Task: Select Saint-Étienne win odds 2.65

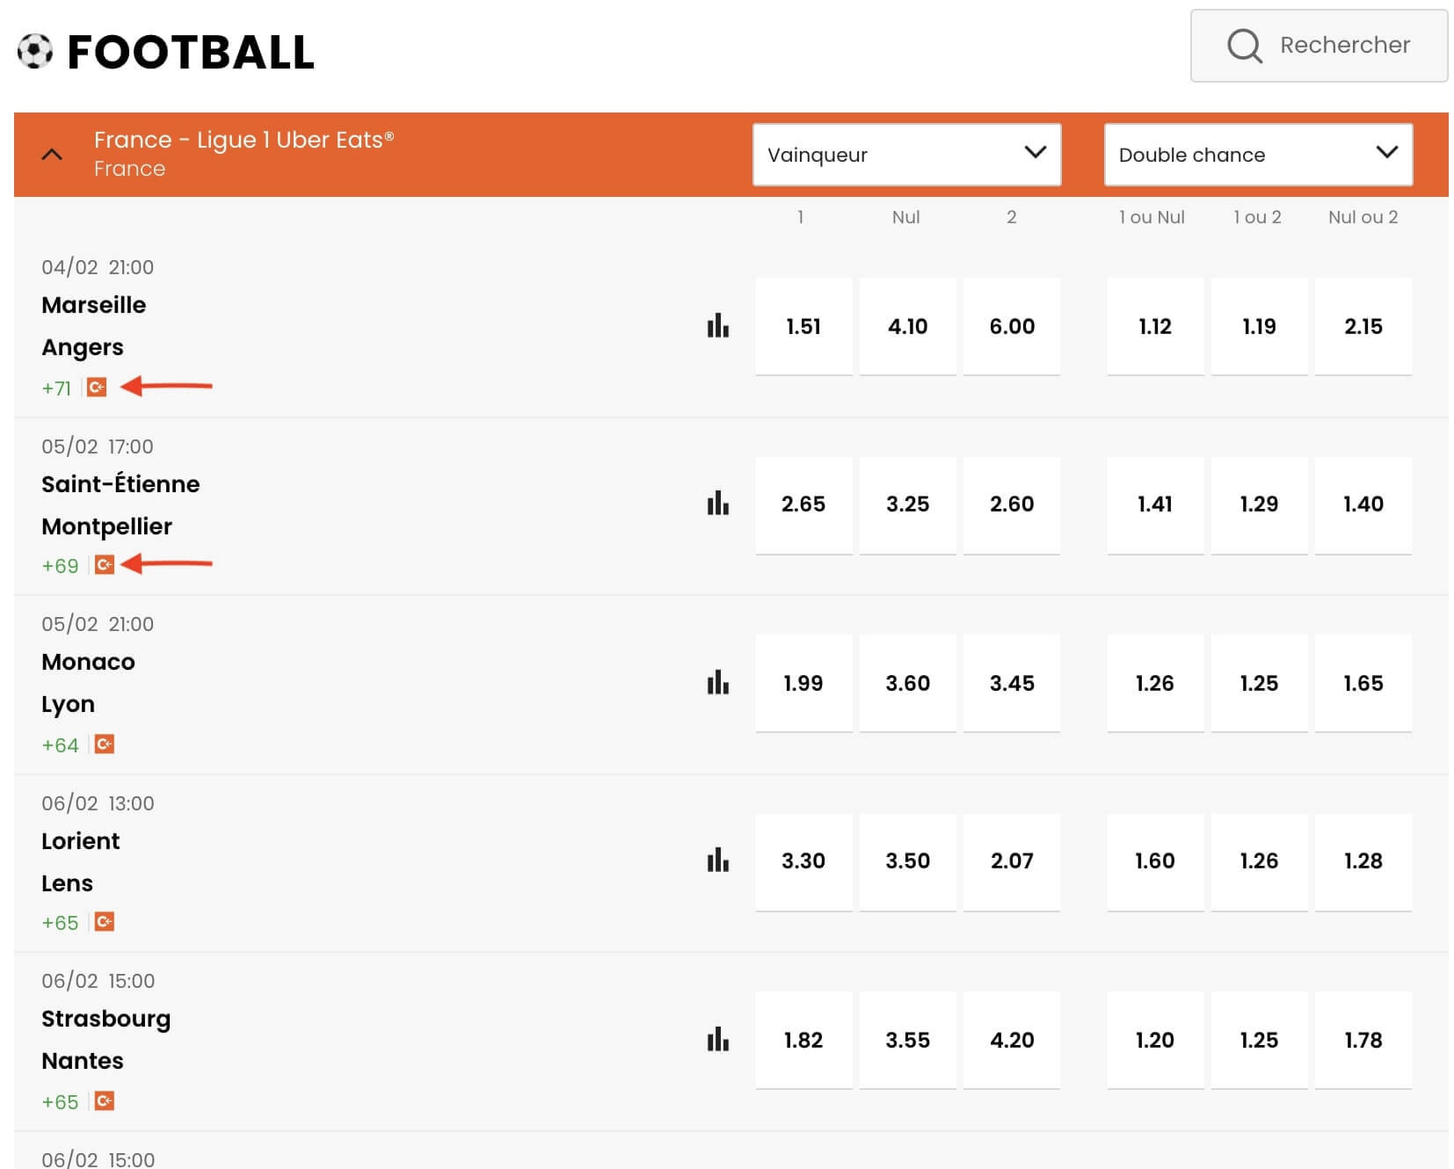Action: pyautogui.click(x=803, y=505)
